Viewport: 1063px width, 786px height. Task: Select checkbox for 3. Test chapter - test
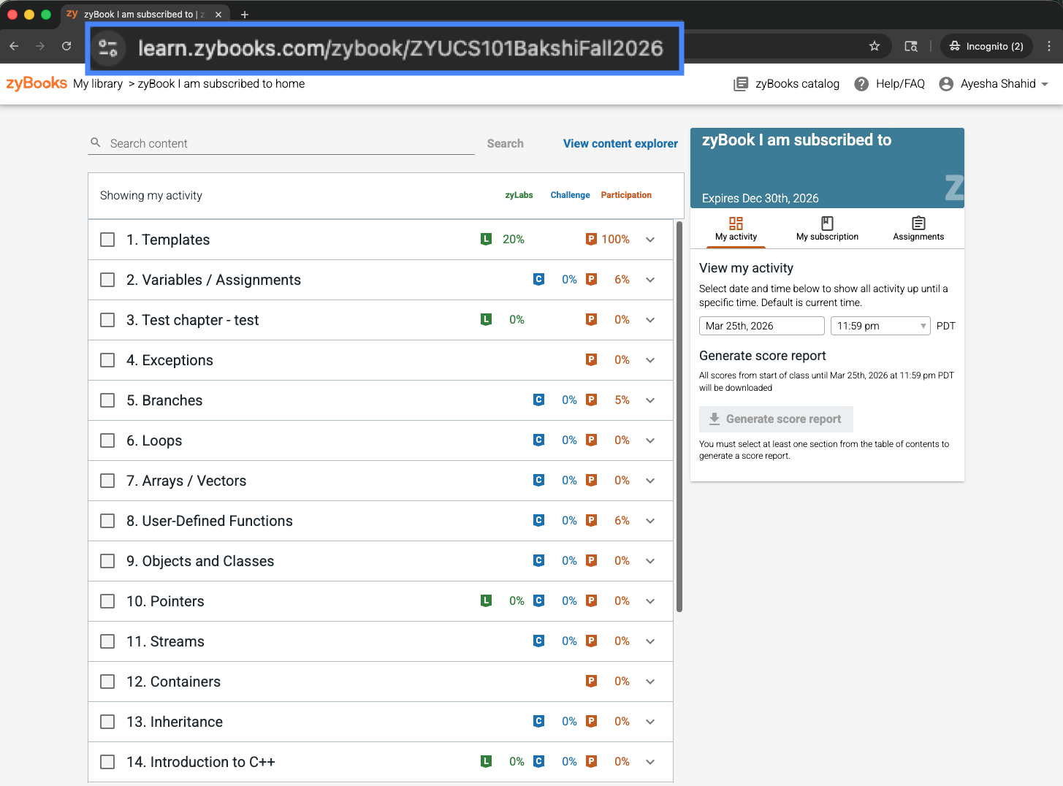[x=107, y=320]
